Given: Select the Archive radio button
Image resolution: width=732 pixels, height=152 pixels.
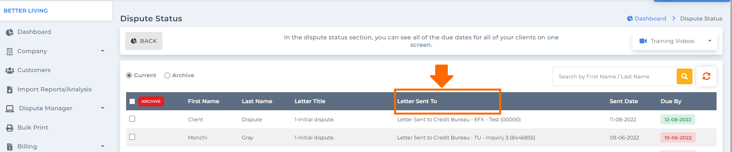Looking at the screenshot, I should coord(167,76).
